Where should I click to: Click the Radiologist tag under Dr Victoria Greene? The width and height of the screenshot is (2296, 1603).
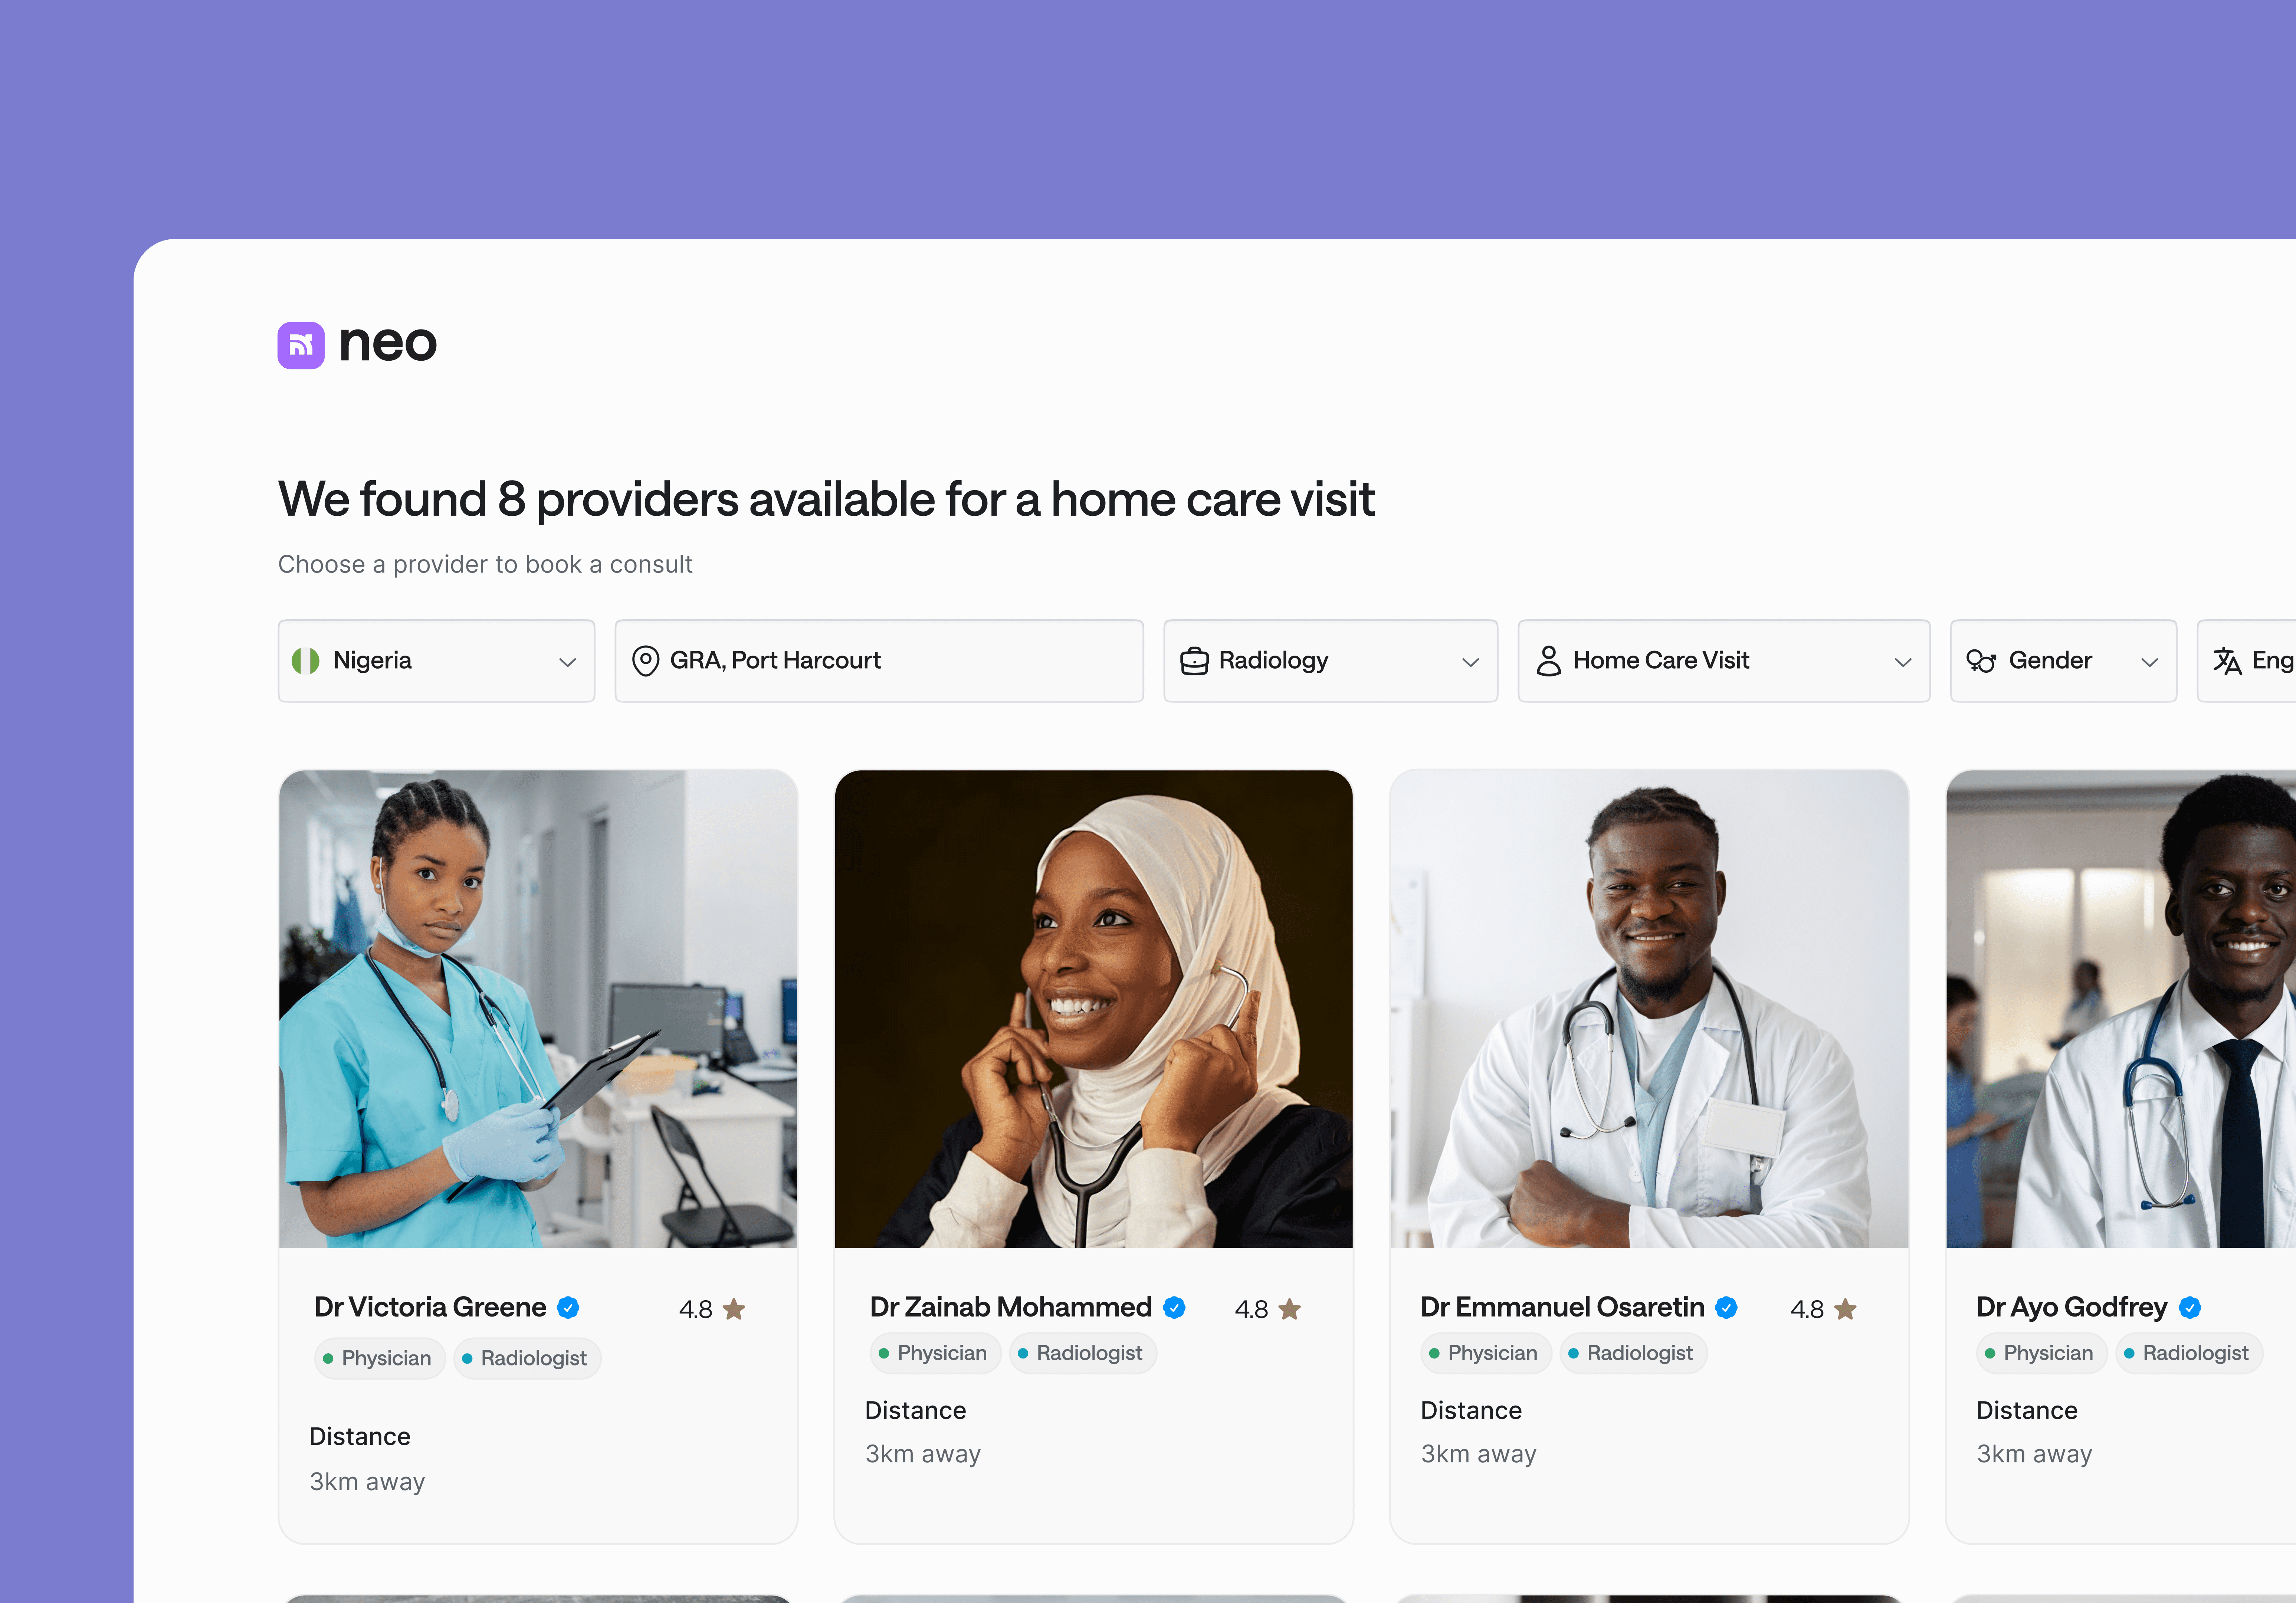[527, 1358]
